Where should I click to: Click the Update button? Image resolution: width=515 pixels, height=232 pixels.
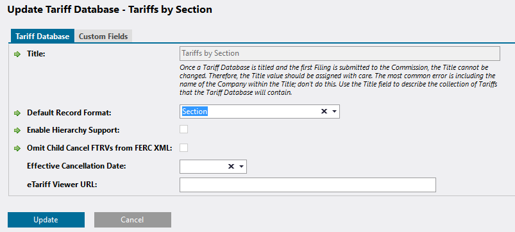point(46,220)
